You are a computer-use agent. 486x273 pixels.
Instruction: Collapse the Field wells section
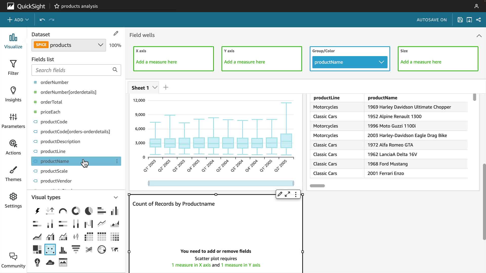click(479, 36)
